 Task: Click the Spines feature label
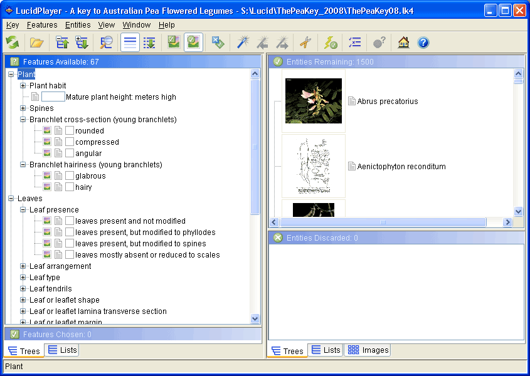(41, 108)
